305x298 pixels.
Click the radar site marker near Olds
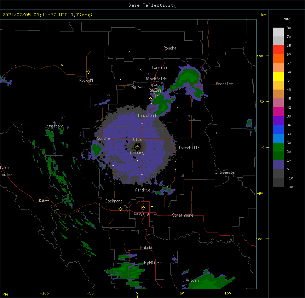coord(137,148)
